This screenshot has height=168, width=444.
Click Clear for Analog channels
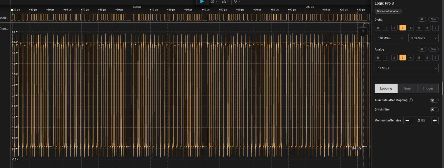coord(433,49)
